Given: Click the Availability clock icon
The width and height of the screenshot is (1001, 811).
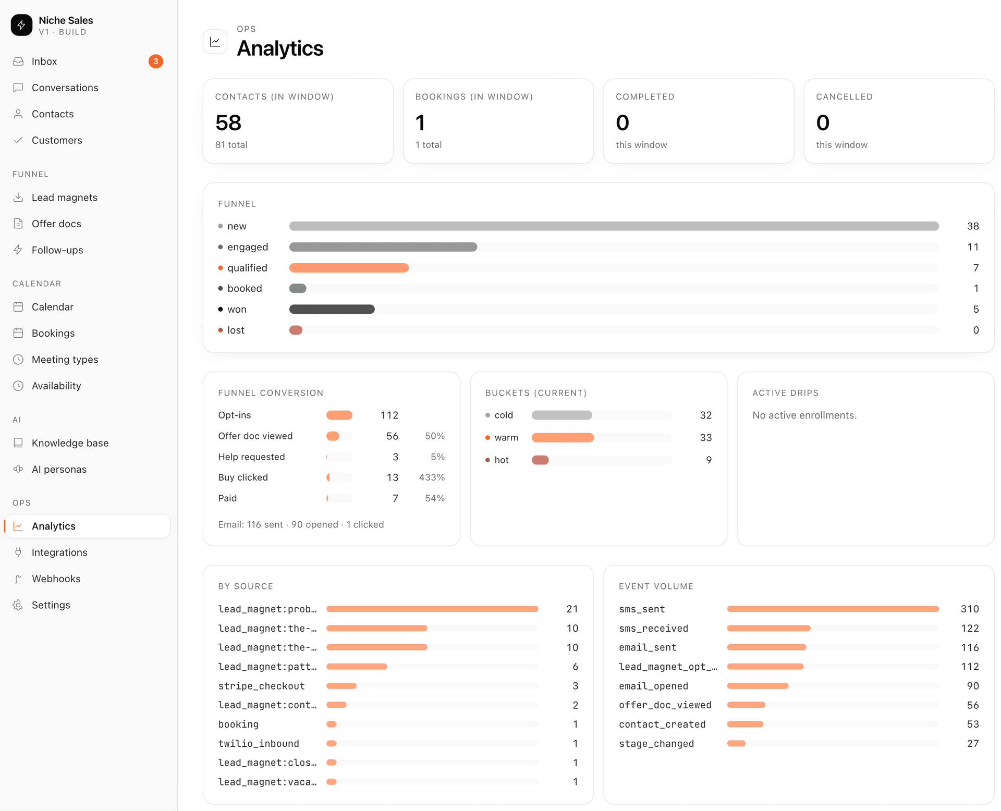Looking at the screenshot, I should click(18, 386).
